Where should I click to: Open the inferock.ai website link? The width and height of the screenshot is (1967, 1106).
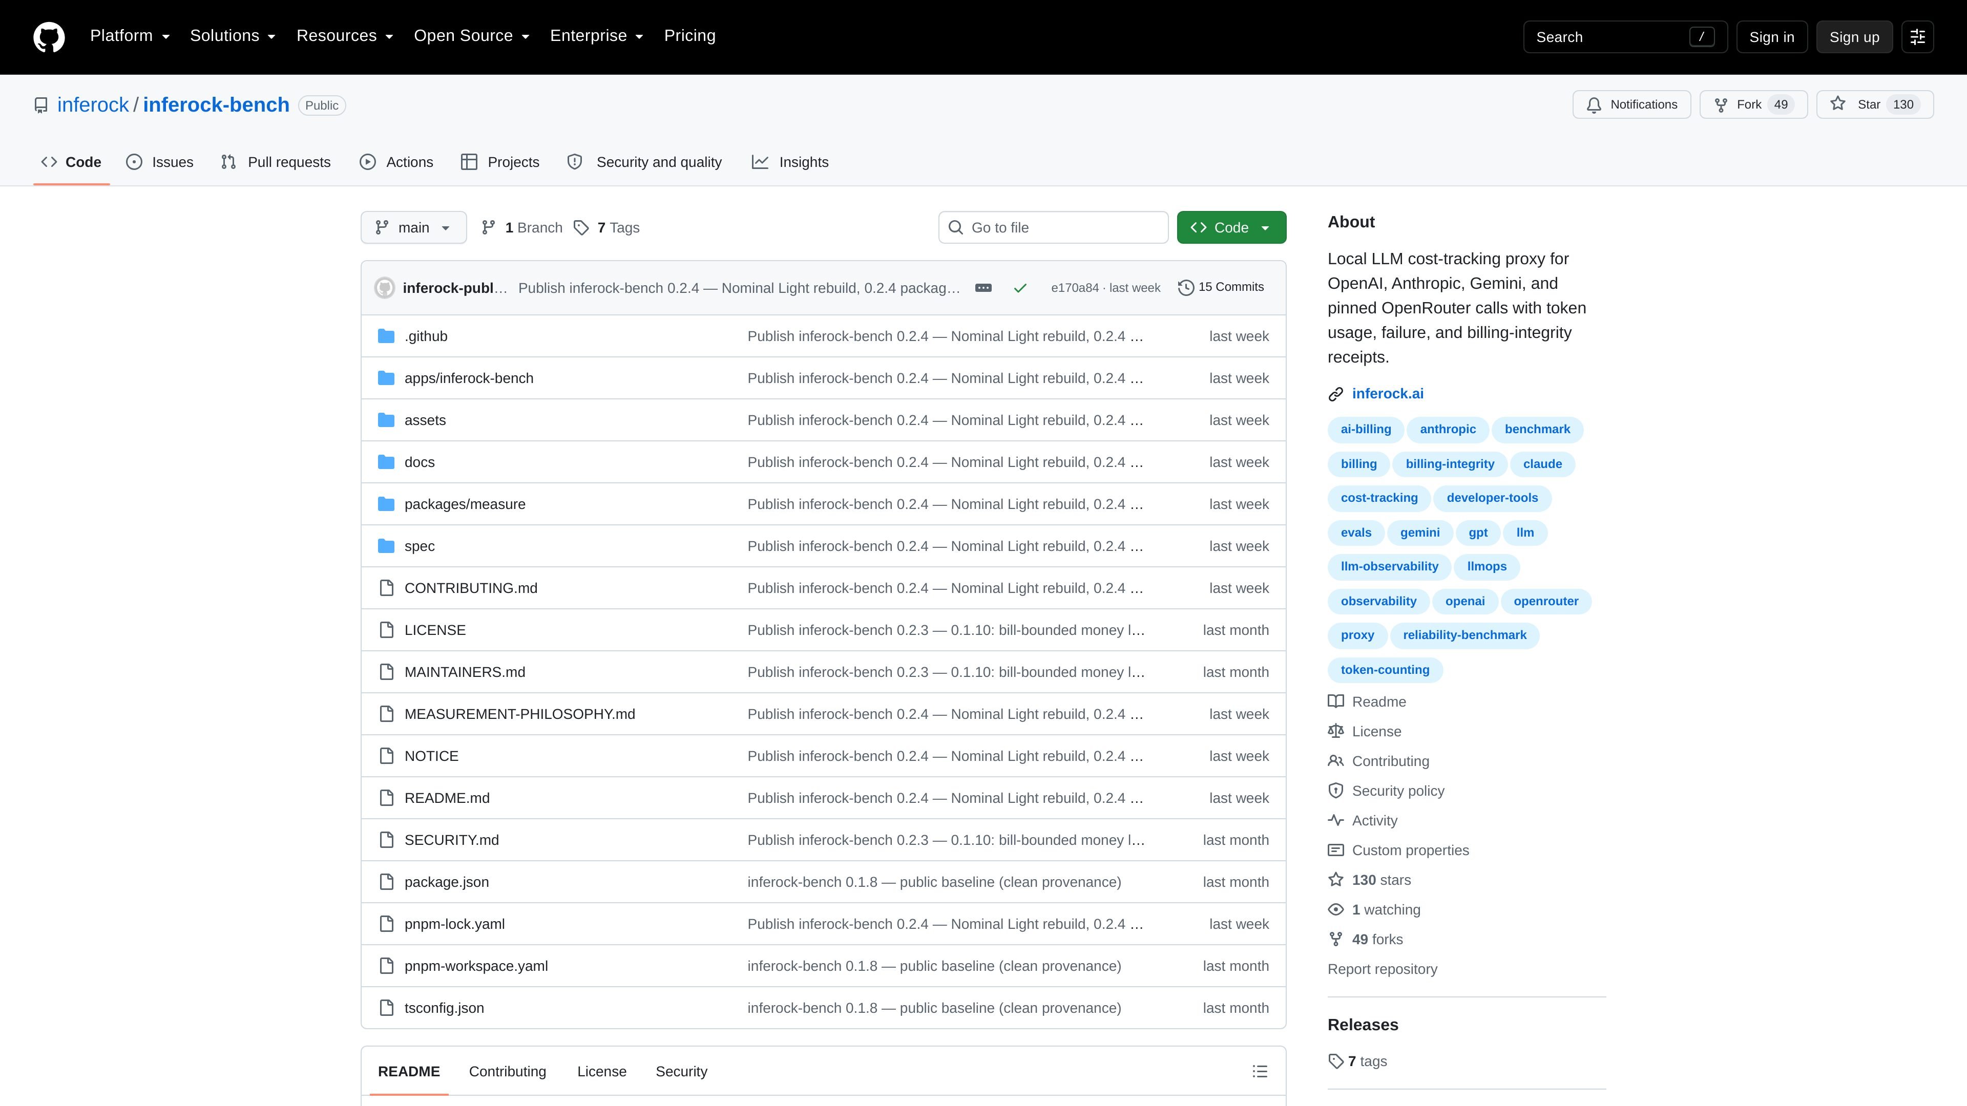(x=1388, y=394)
